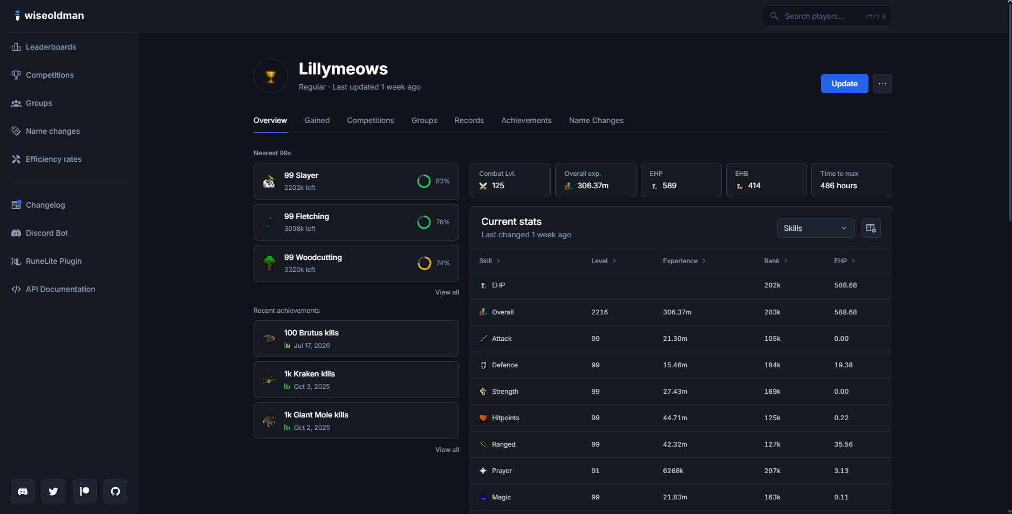Switch to the Records tab

tap(469, 120)
